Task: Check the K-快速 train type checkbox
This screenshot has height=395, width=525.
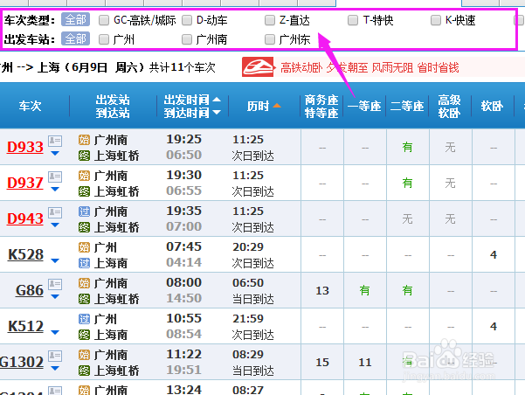Action: click(436, 20)
